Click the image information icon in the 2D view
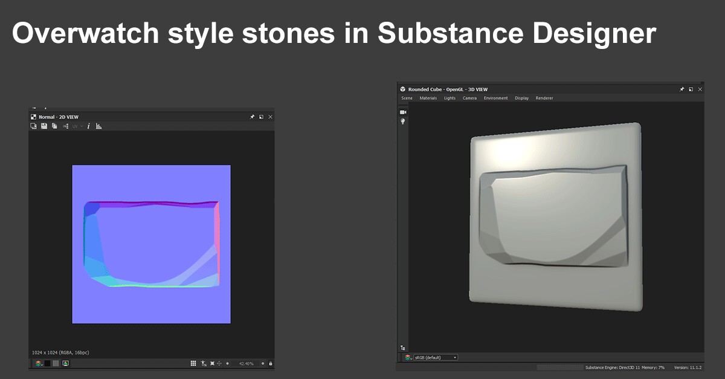725x379 pixels. (89, 126)
